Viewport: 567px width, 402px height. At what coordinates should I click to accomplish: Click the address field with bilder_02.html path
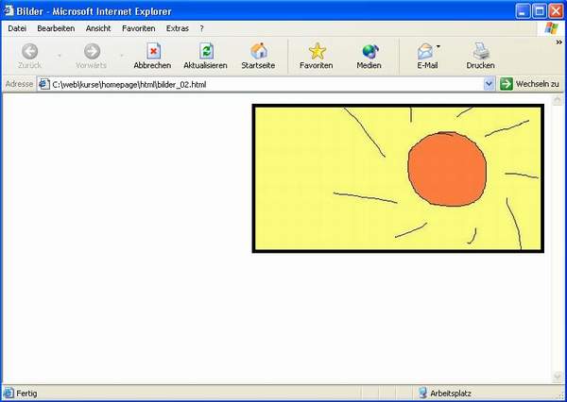pyautogui.click(x=266, y=85)
